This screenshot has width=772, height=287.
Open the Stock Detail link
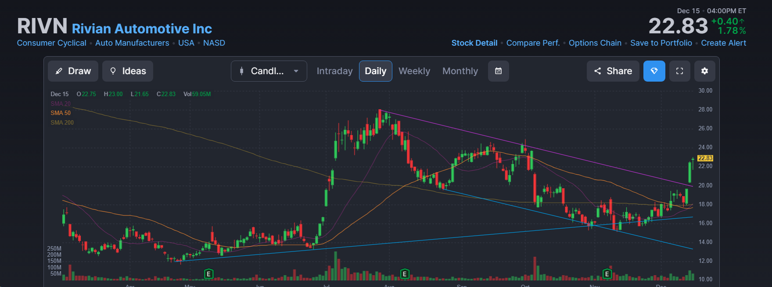(x=474, y=43)
